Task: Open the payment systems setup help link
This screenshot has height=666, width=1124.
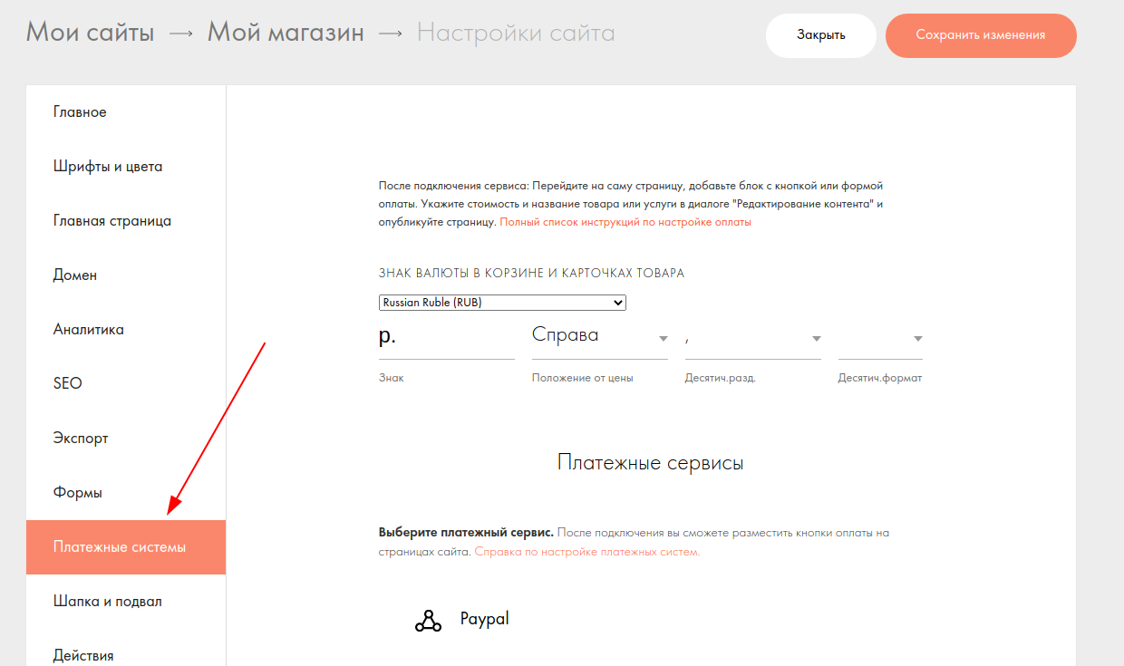Action: (x=586, y=552)
